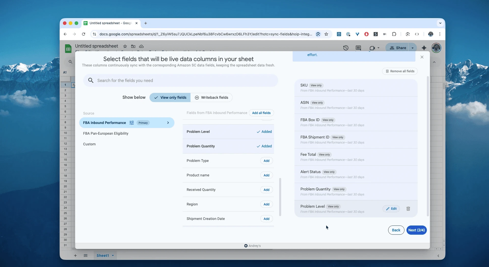The height and width of the screenshot is (267, 489).
Task: Select the FBA Shipment ID field row
Action: pos(356,140)
